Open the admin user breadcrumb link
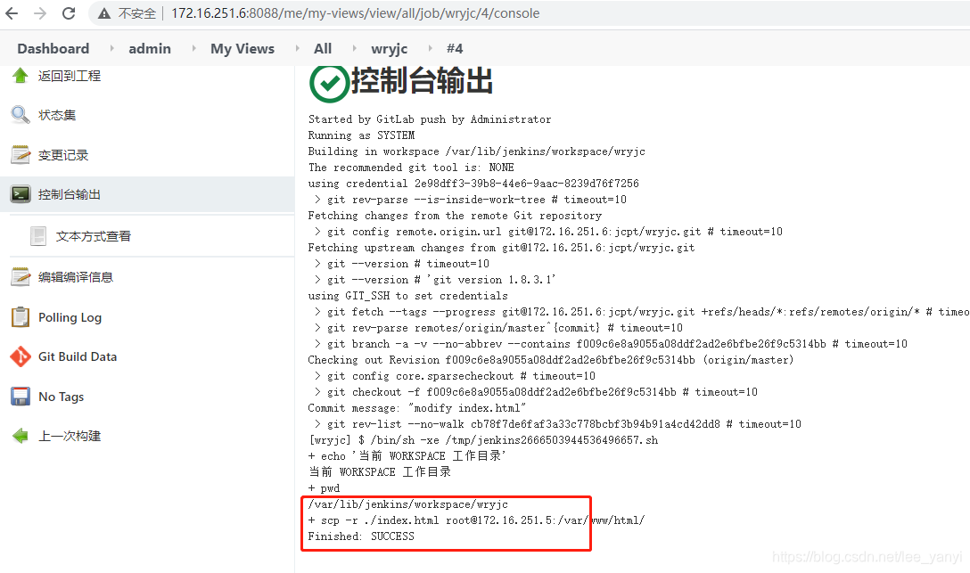Screen dimensions: 970x573 pos(150,48)
